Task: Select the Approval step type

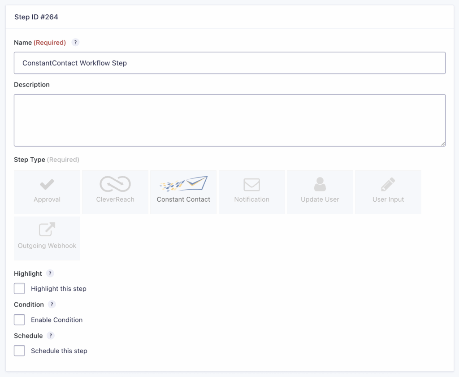Action: point(47,192)
